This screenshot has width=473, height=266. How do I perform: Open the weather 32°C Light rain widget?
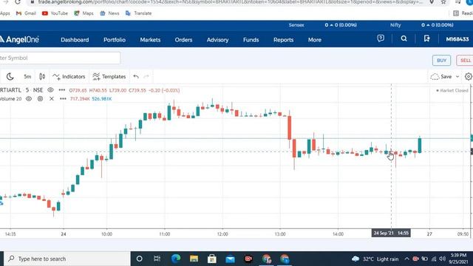click(x=375, y=259)
